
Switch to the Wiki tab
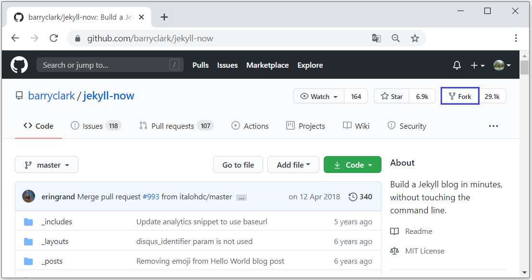pyautogui.click(x=356, y=126)
